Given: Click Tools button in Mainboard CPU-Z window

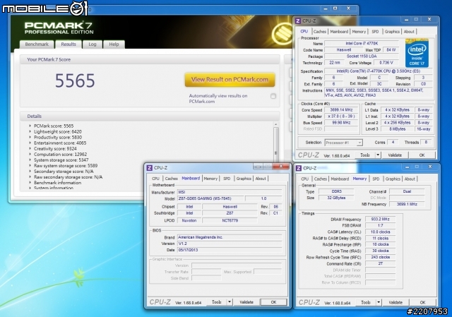Looking at the screenshot, I should click(217, 302).
